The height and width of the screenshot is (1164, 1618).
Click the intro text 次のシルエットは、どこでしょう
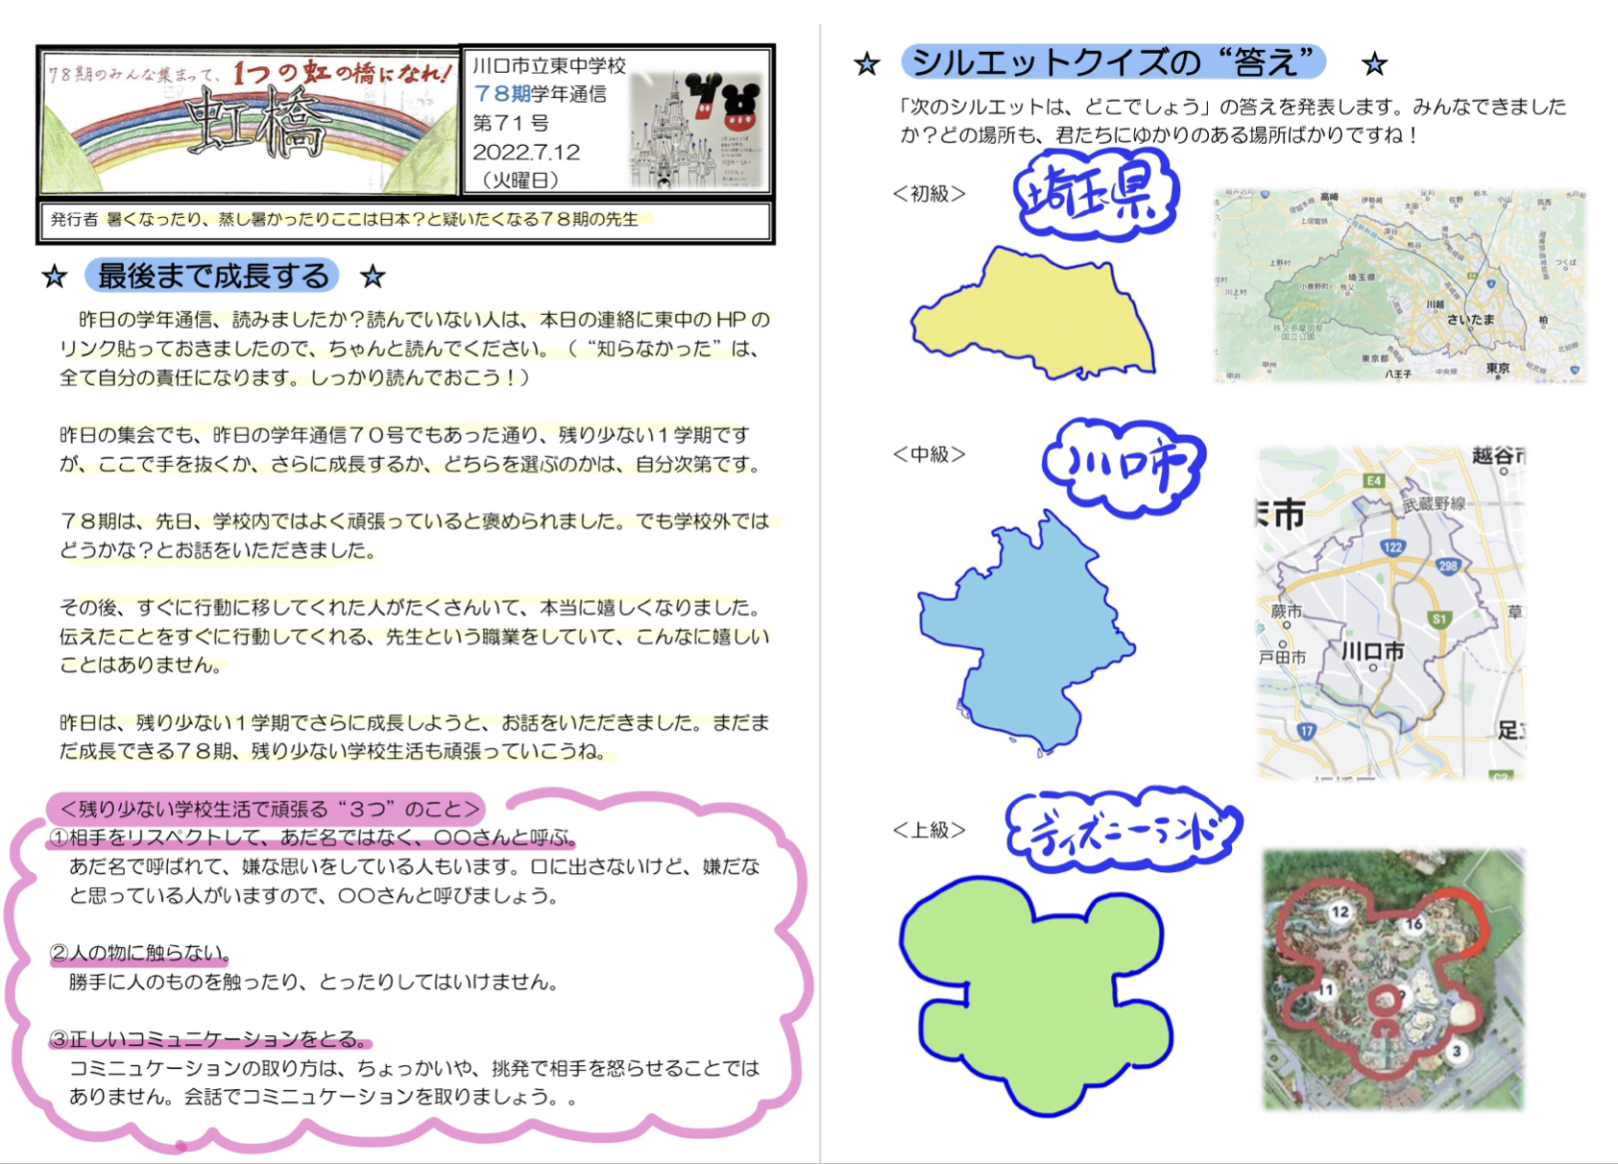tap(1232, 120)
